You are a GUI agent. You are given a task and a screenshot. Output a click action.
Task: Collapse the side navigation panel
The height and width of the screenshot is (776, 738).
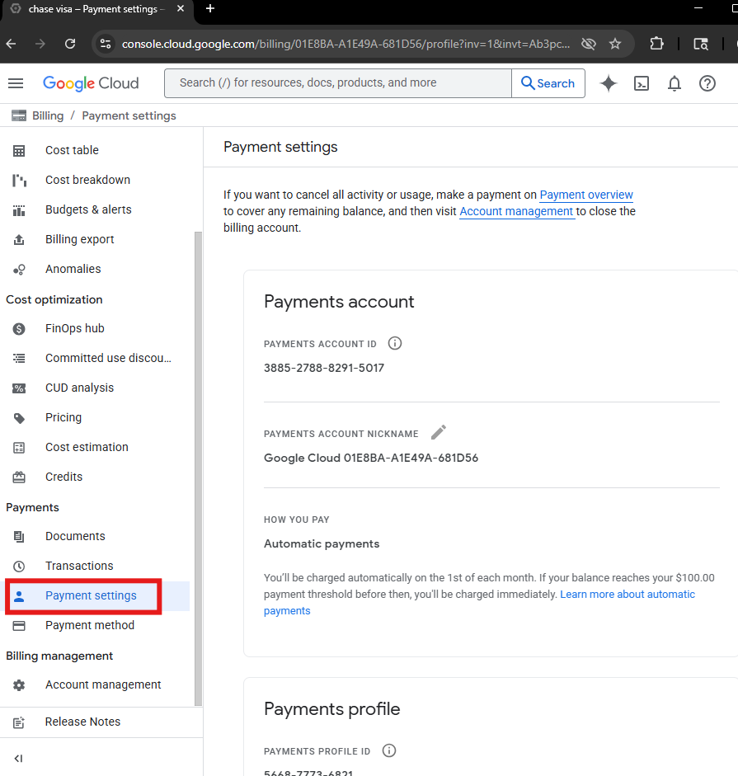click(x=18, y=758)
